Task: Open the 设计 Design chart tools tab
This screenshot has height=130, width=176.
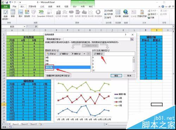Action: [75, 7]
